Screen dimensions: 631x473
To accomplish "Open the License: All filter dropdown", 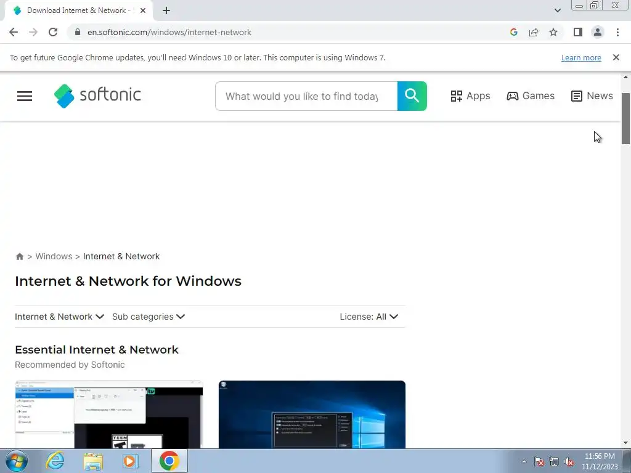I will [369, 317].
